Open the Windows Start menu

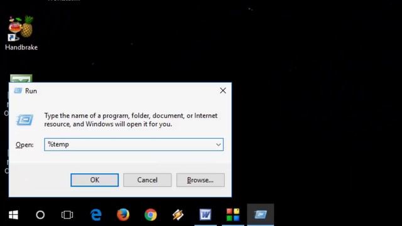[13, 215]
